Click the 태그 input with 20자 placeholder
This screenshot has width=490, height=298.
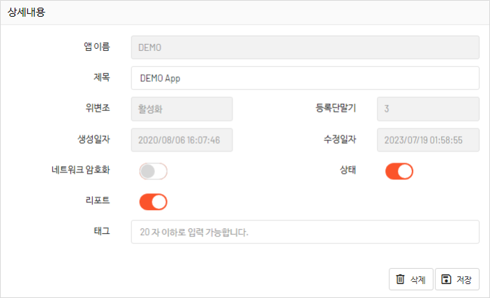[x=305, y=232]
